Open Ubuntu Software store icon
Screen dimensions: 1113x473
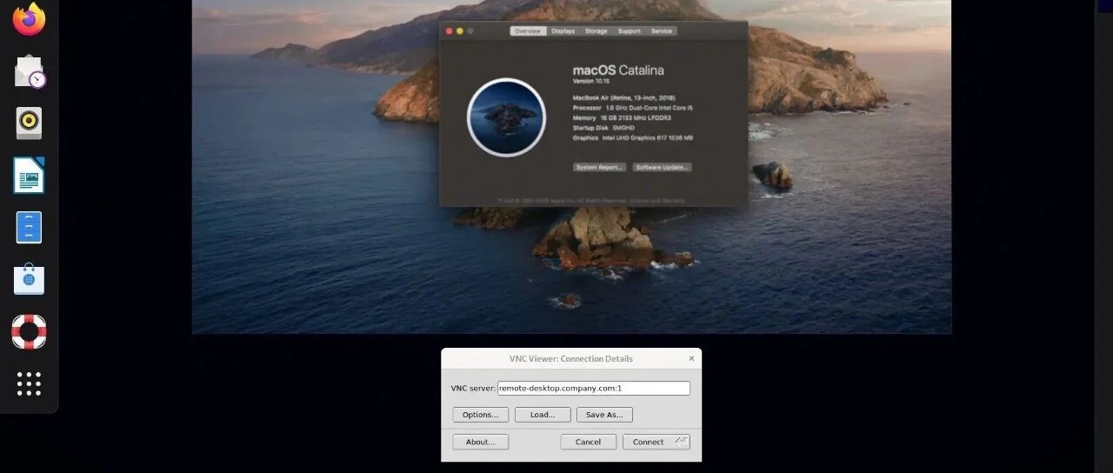[29, 279]
